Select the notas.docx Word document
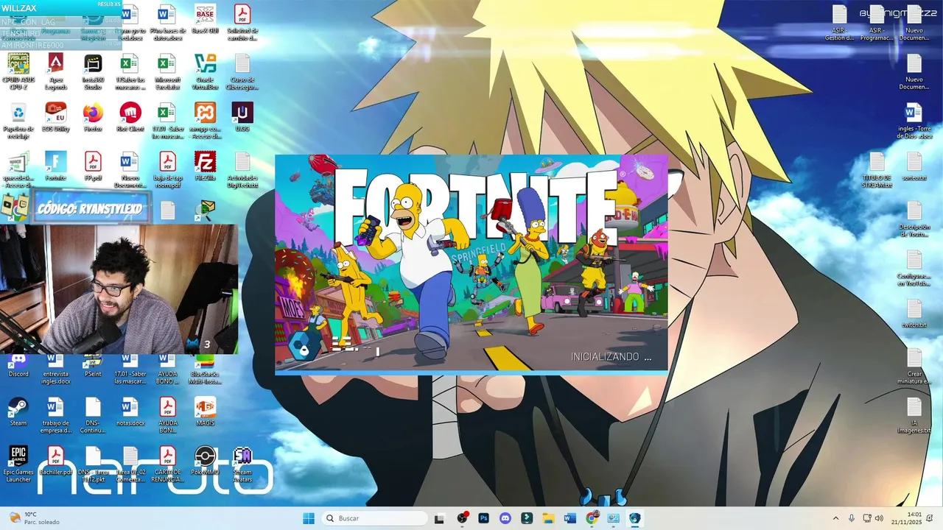943x530 pixels. (130, 412)
